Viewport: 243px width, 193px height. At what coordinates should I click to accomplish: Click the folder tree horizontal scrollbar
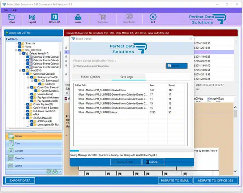(26, 129)
